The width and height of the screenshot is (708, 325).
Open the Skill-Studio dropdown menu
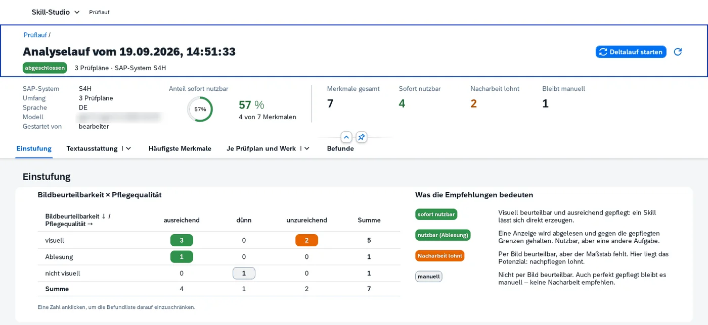[x=56, y=12]
